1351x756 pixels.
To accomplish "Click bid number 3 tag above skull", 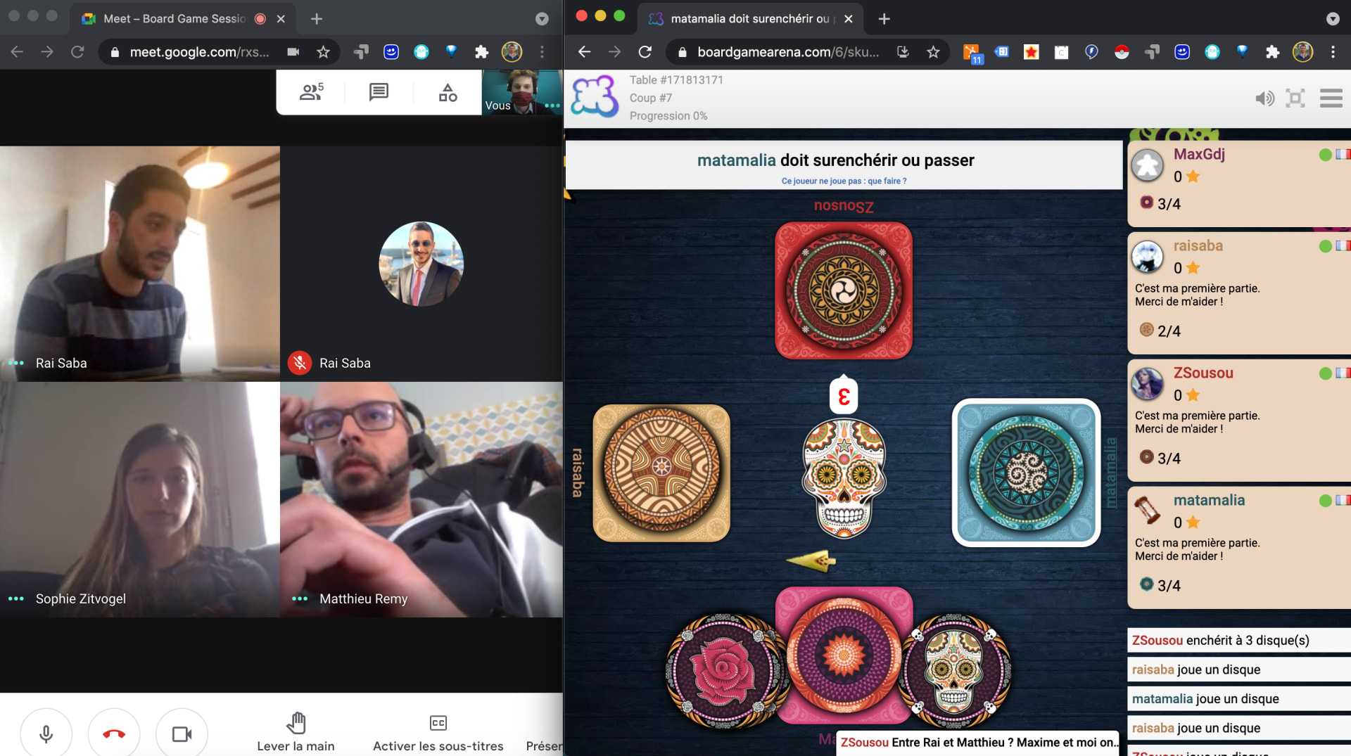I will (x=844, y=396).
